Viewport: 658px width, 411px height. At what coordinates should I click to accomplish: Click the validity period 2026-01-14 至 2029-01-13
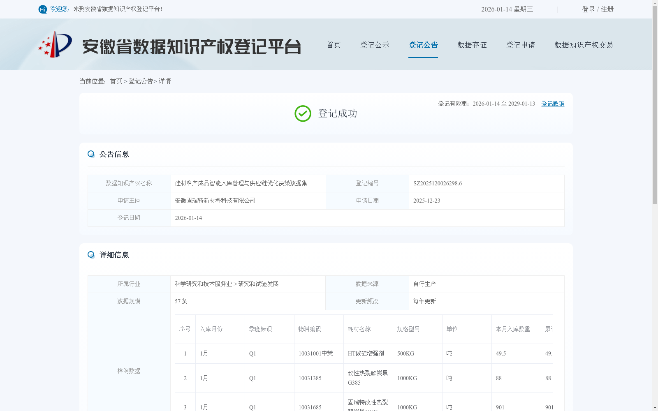pyautogui.click(x=504, y=104)
